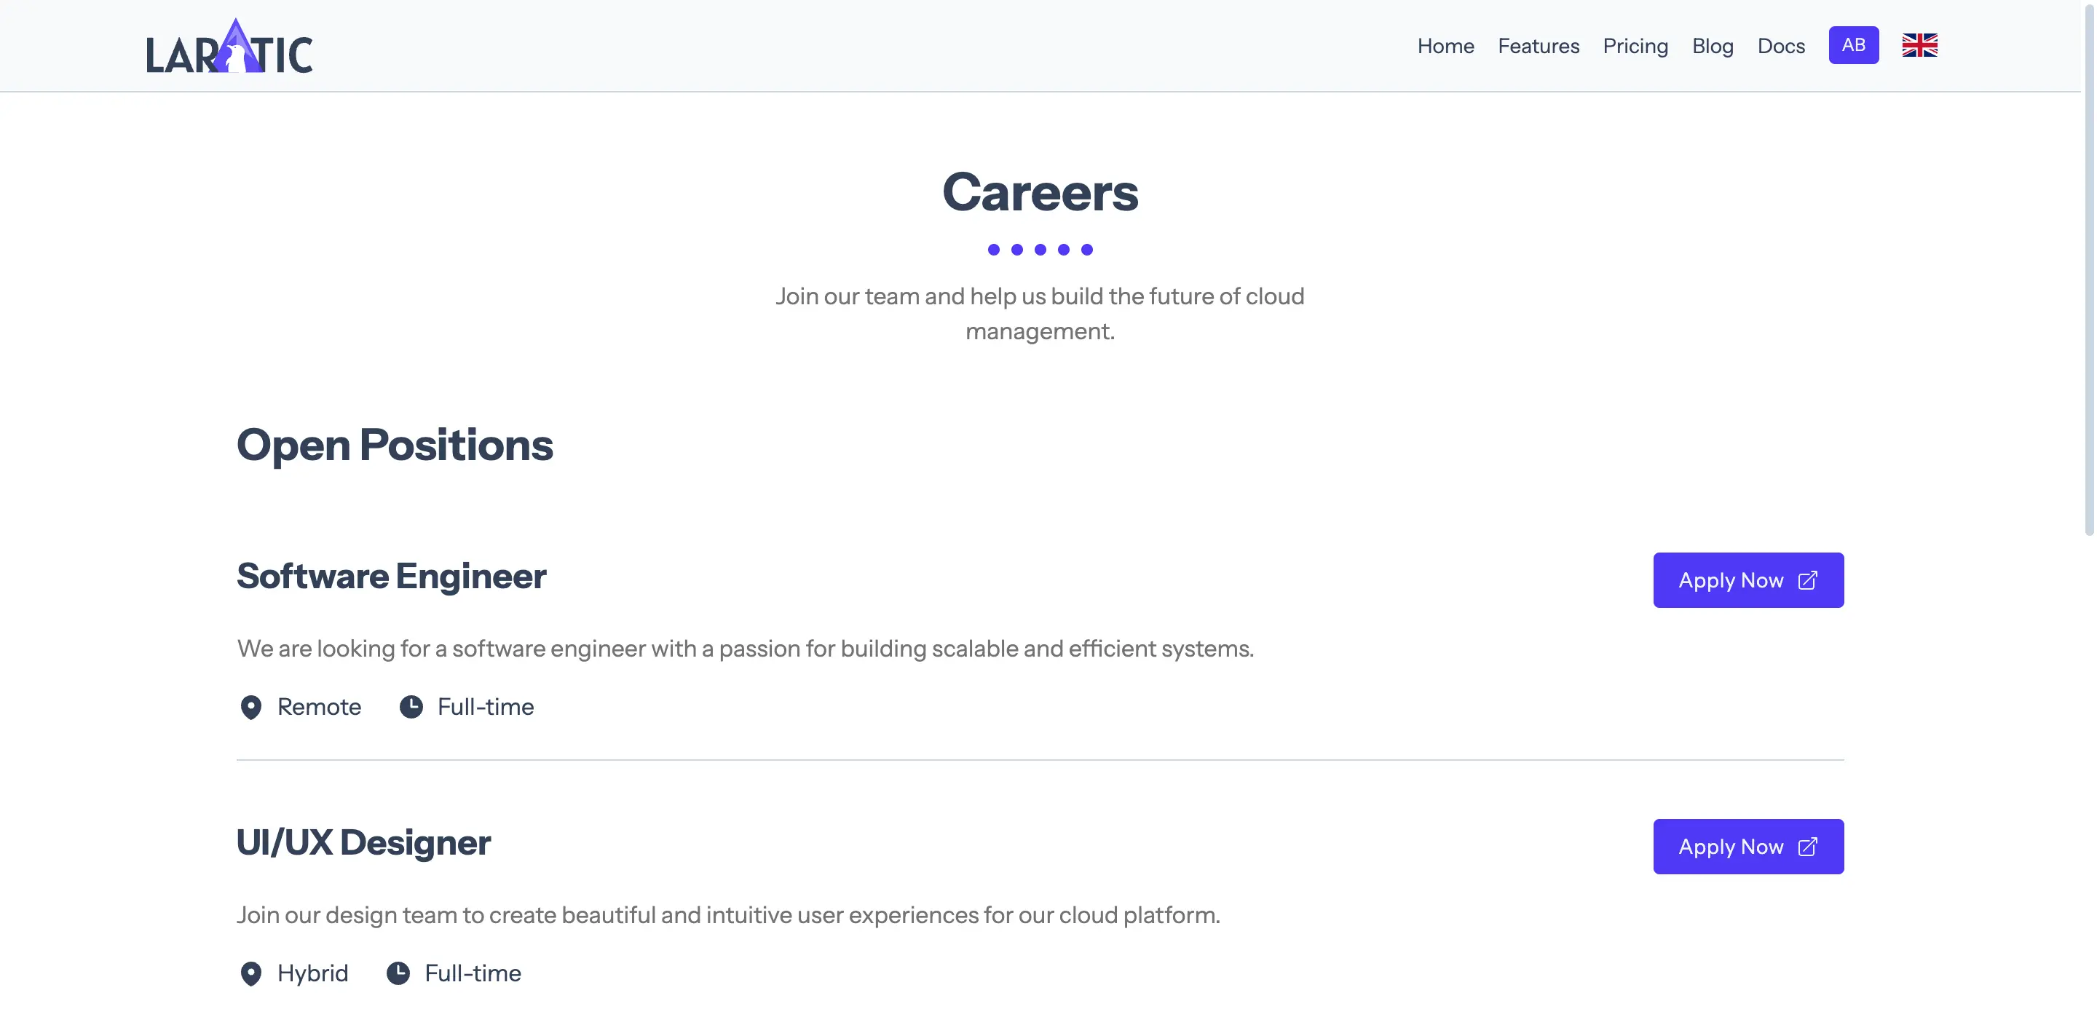This screenshot has height=1025, width=2097.
Task: Navigate to the Home menu item
Action: (x=1446, y=47)
